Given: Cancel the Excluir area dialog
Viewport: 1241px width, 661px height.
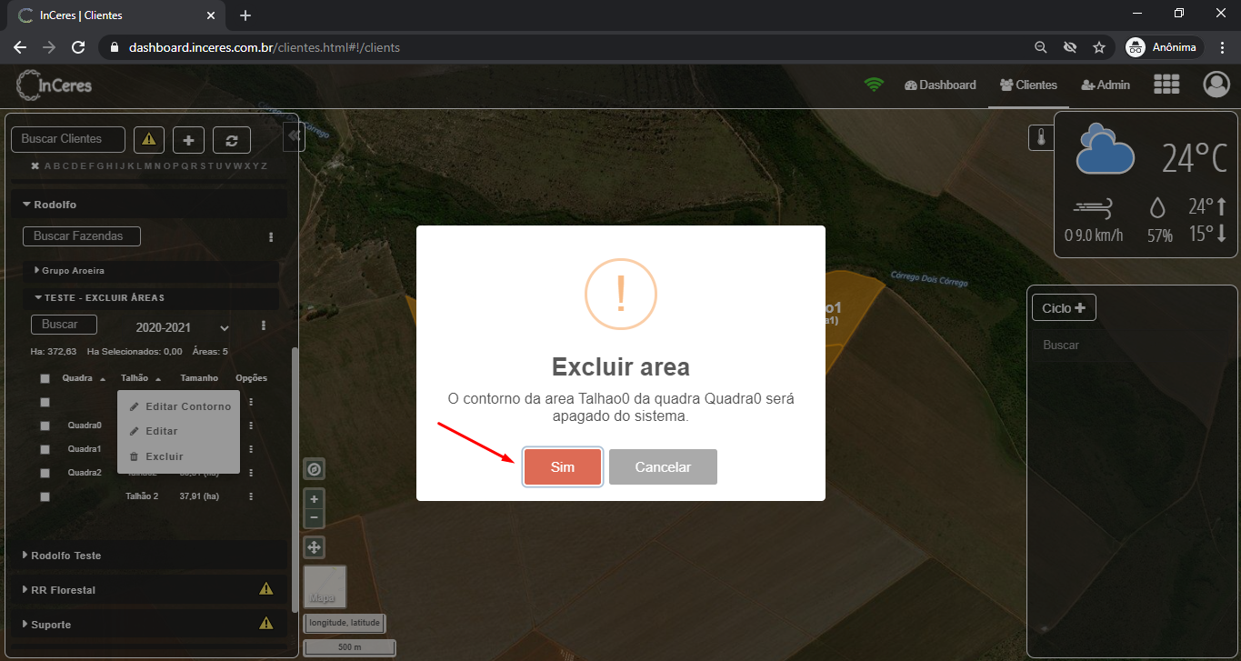Looking at the screenshot, I should coord(663,466).
